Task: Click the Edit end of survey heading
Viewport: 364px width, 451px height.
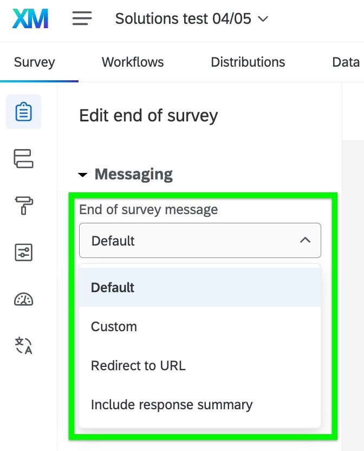Action: click(x=148, y=115)
